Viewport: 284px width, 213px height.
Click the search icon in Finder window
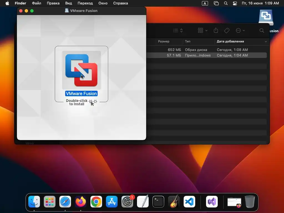pos(262,31)
